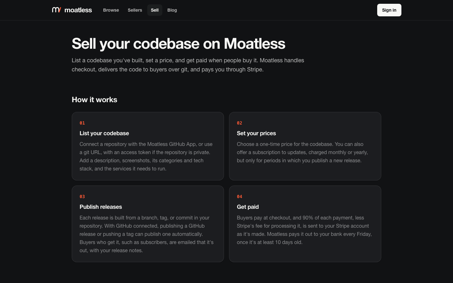The width and height of the screenshot is (453, 283).
Task: Click the Sell your codebase on Moatless title
Action: pos(178,43)
